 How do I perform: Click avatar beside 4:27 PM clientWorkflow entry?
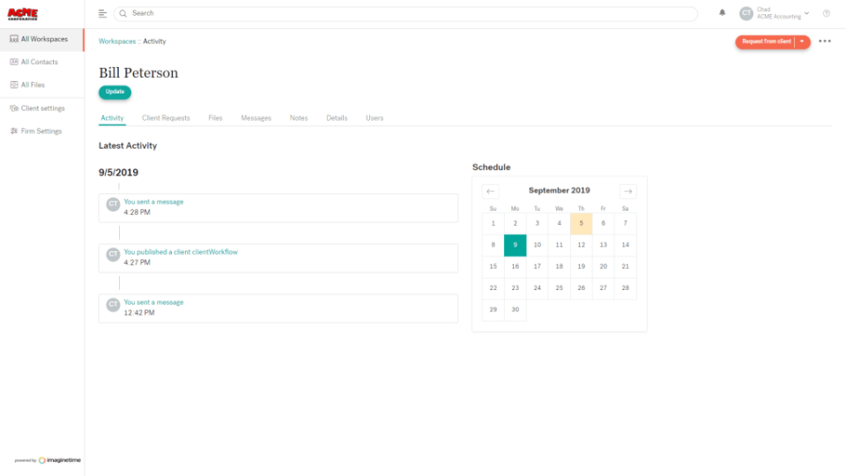(113, 254)
